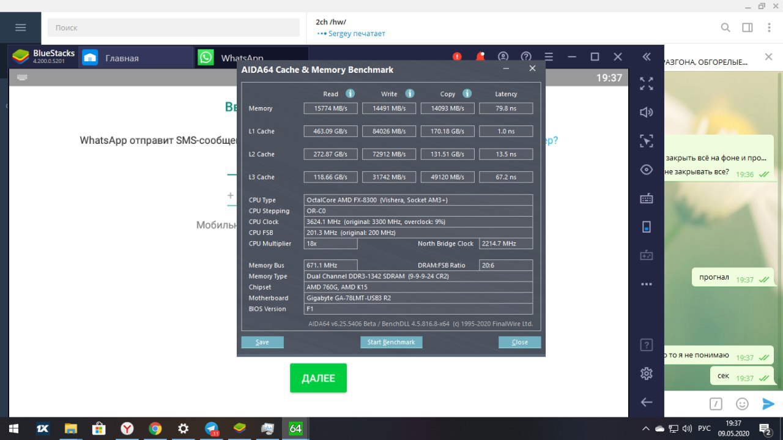Search within the 2ch /hw/ chat

(x=725, y=28)
